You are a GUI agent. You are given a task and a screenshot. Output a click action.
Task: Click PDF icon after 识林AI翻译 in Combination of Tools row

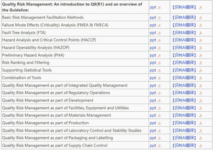(201, 78)
